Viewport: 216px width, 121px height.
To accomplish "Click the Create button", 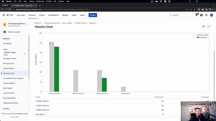I will tap(93, 15).
